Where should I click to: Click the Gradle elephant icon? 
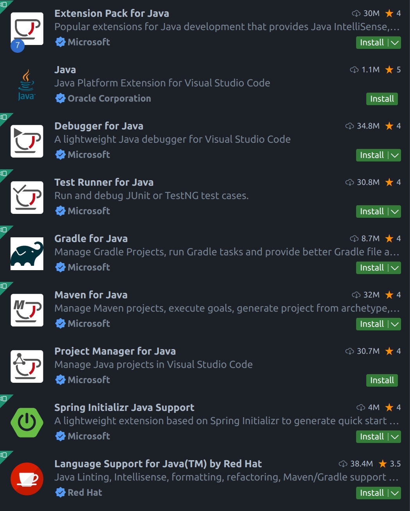click(x=27, y=254)
